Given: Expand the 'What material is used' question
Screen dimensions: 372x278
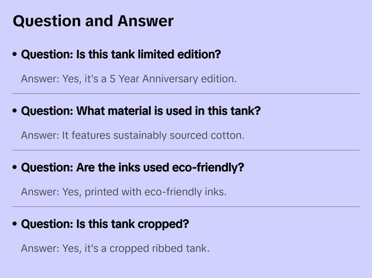Looking at the screenshot, I should (141, 111).
